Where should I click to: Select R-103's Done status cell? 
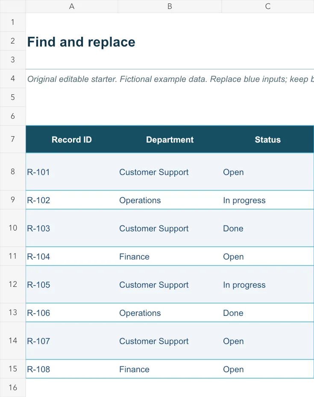click(268, 228)
